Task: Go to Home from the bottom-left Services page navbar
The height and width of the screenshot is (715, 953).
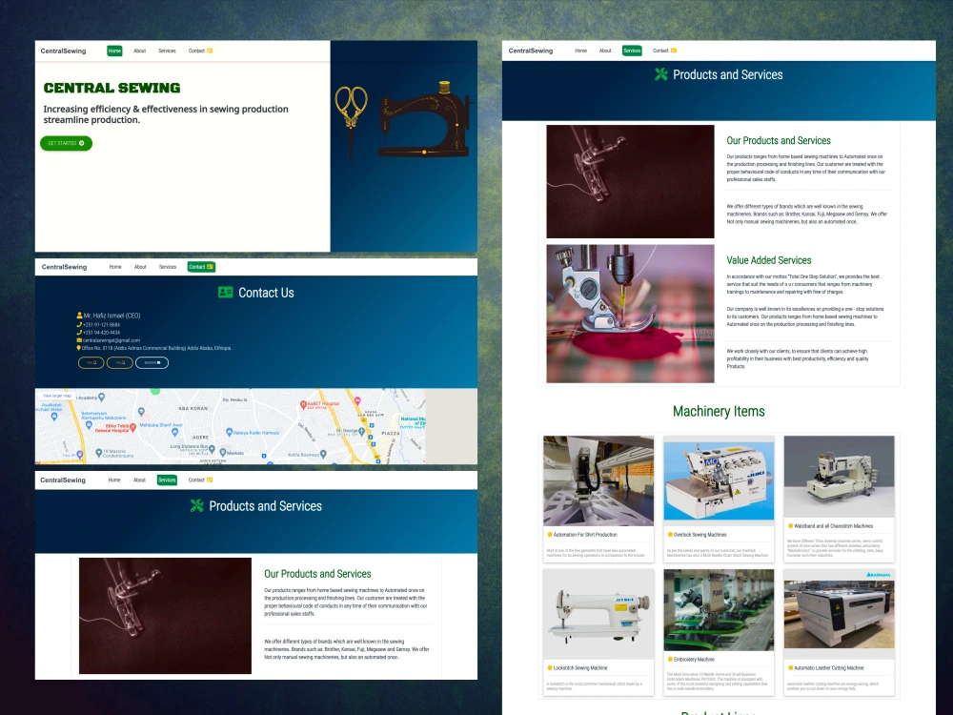Action: 114,480
